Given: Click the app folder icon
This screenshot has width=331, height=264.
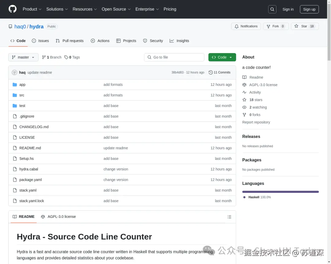Looking at the screenshot, I should pos(15,85).
